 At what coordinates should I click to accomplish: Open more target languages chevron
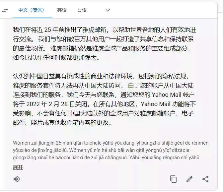click(108, 10)
